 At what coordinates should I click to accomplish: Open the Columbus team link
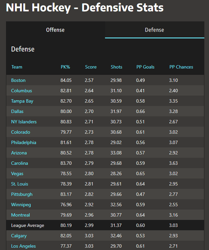click(x=21, y=91)
